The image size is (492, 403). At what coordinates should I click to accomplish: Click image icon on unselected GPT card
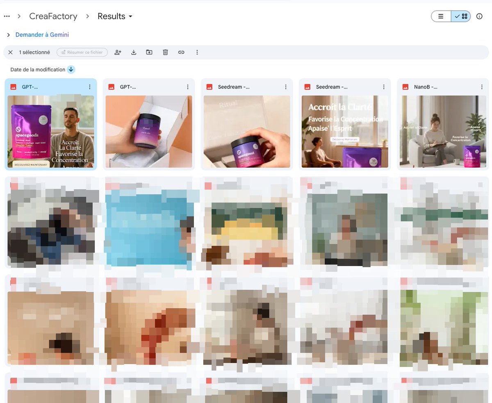111,87
